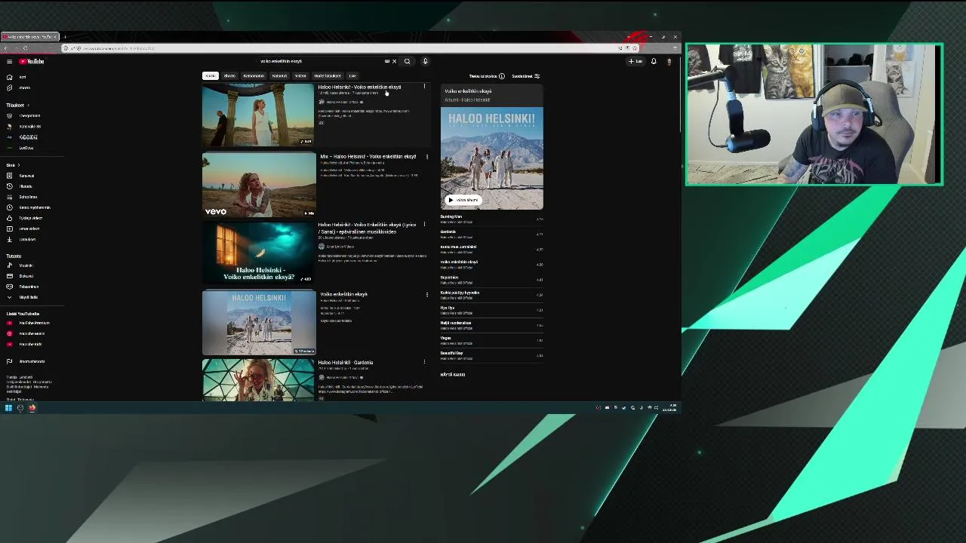Go back with the browser back arrow

(x=5, y=48)
